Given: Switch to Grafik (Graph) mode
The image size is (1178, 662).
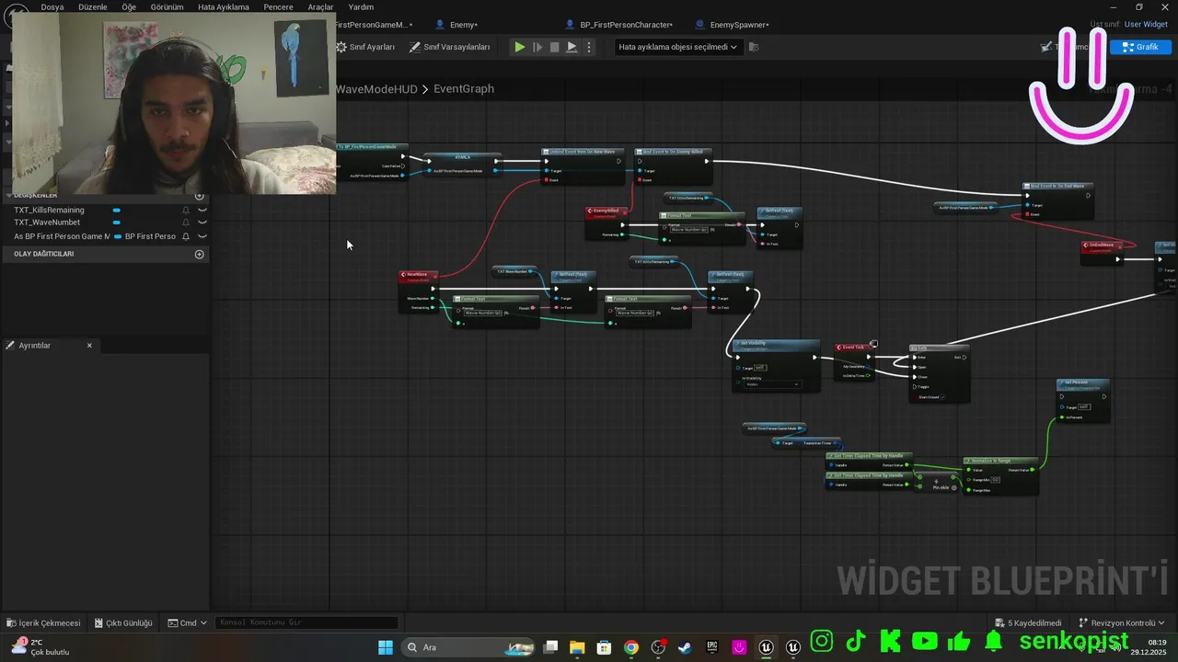Looking at the screenshot, I should tap(1140, 47).
